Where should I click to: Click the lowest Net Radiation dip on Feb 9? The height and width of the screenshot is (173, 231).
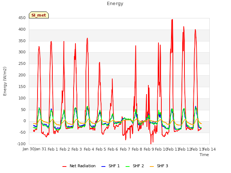tap(151, 143)
